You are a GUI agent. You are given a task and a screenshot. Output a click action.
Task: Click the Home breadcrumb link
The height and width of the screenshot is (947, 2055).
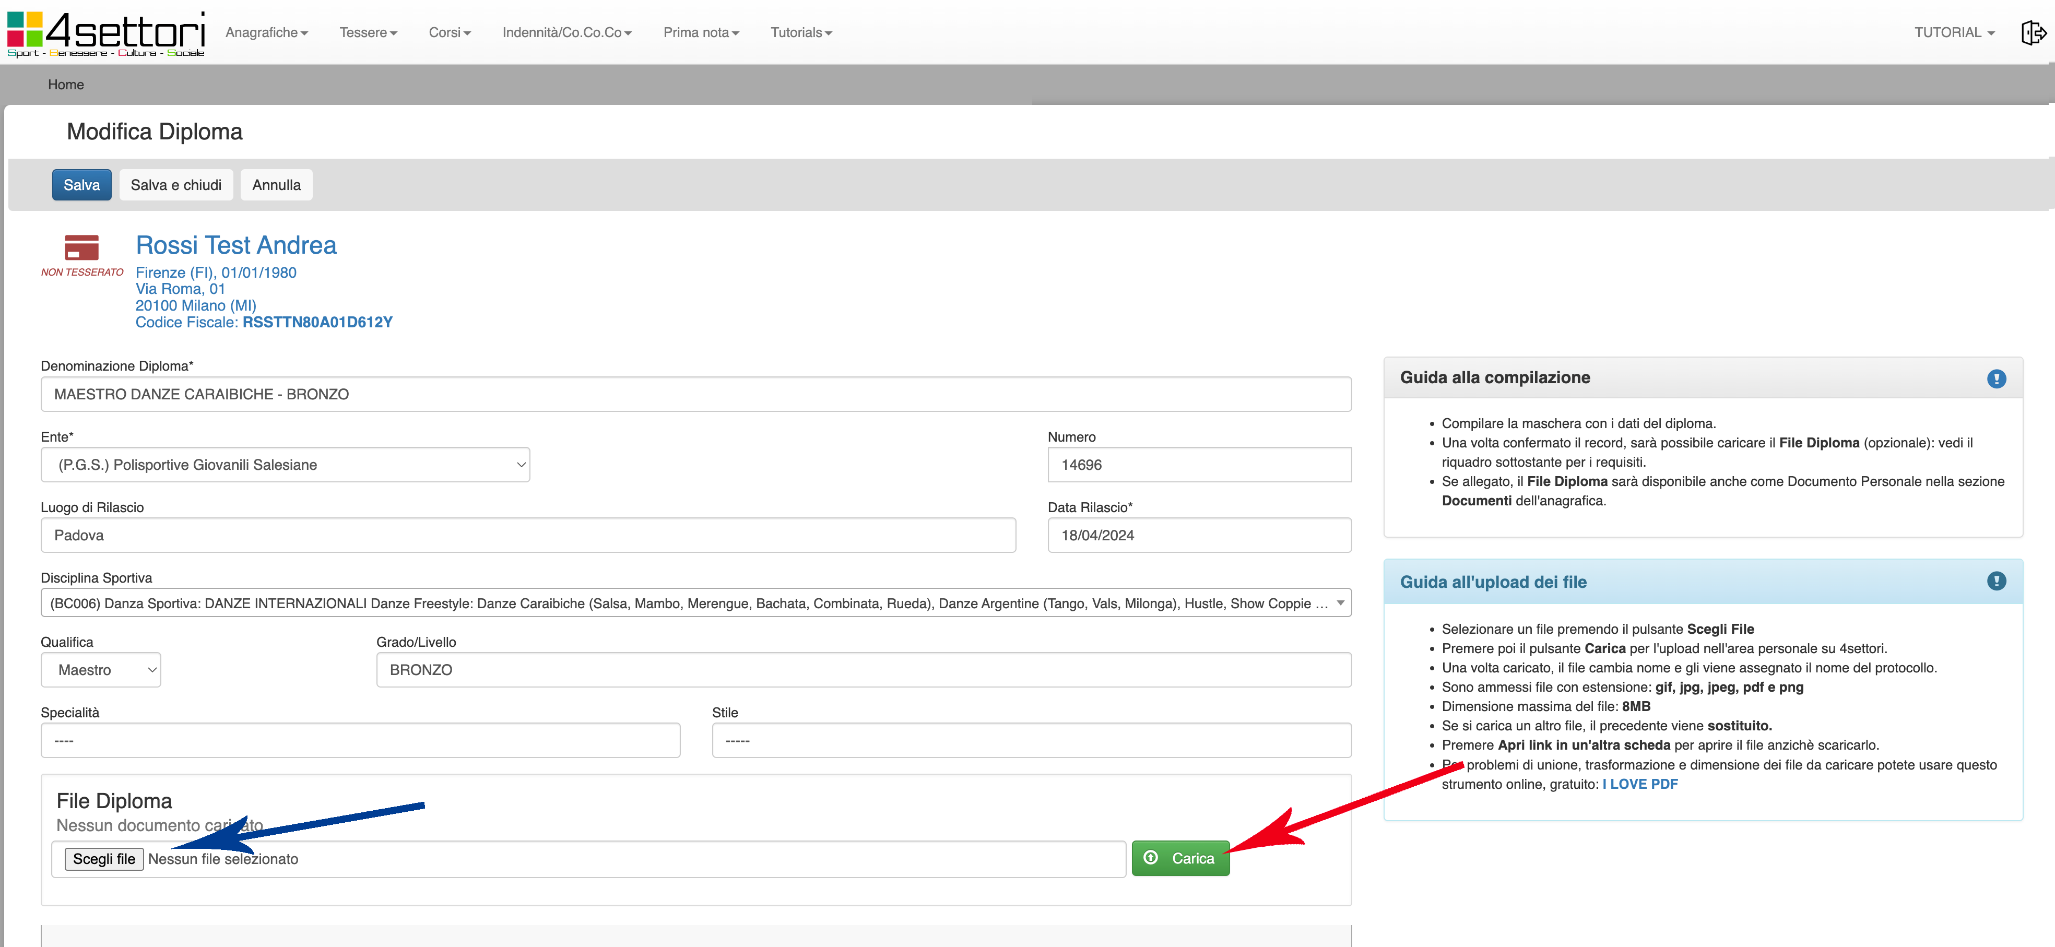[x=65, y=85]
